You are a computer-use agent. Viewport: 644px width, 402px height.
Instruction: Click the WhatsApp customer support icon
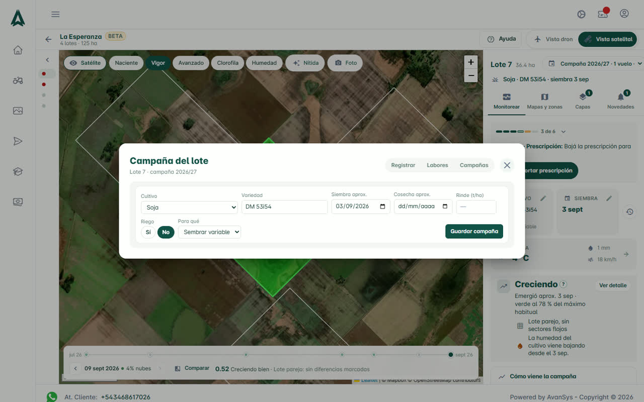pos(52,397)
